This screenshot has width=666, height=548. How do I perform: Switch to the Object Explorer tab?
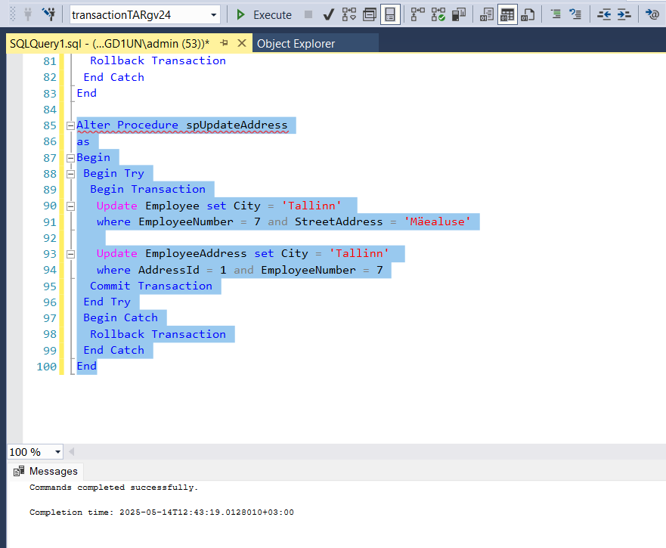pyautogui.click(x=296, y=44)
